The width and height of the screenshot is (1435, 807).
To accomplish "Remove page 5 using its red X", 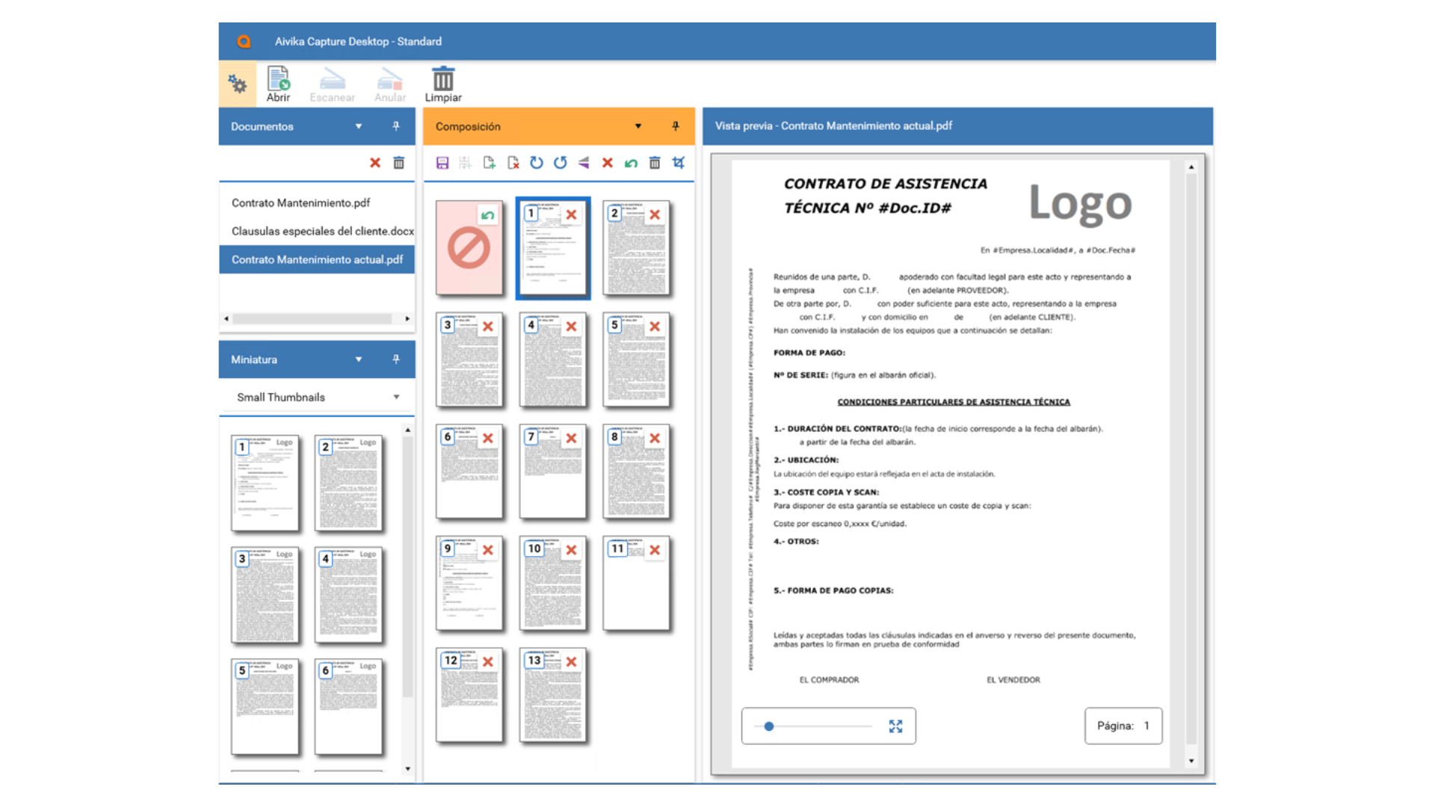I will pos(655,327).
